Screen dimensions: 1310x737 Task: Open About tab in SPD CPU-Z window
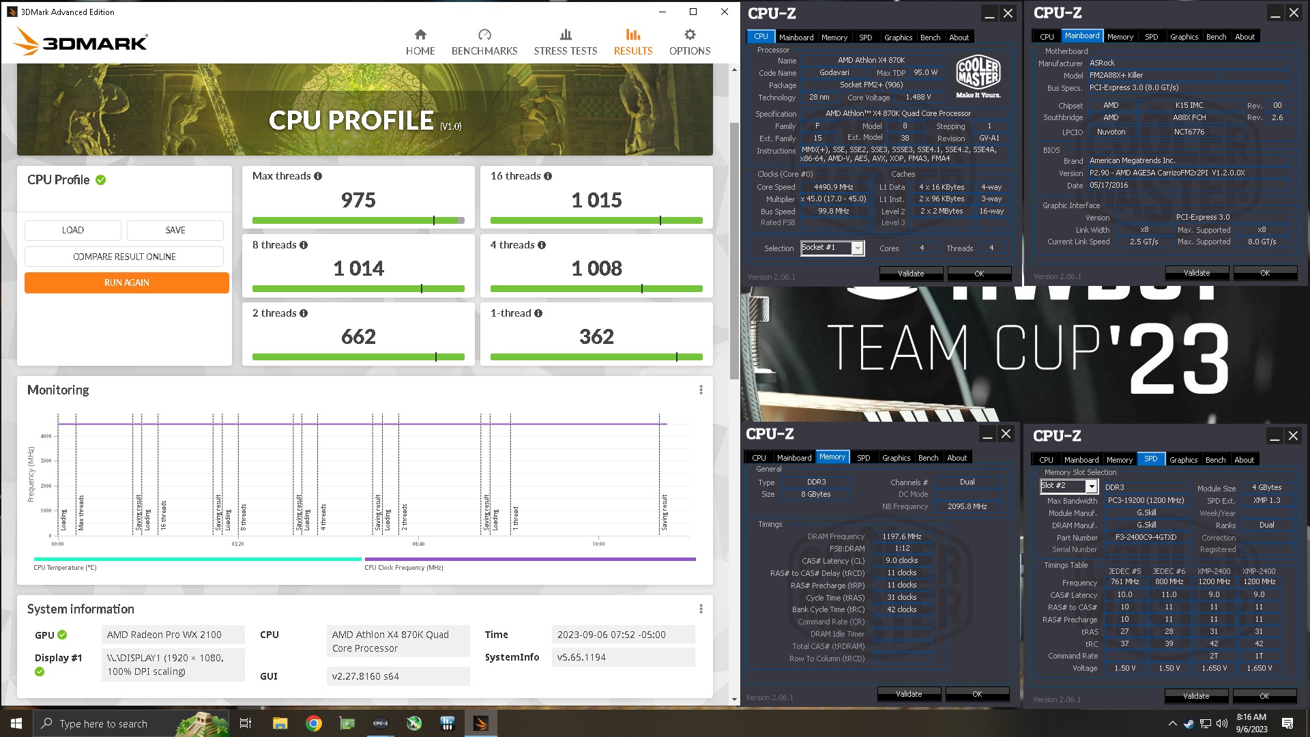[1244, 460]
